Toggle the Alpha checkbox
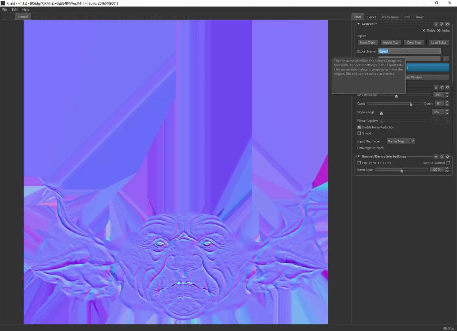 [x=439, y=30]
